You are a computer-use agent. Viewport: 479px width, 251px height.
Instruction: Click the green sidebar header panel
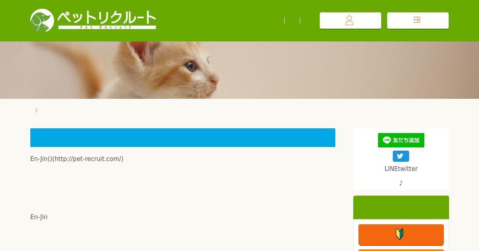(401, 207)
